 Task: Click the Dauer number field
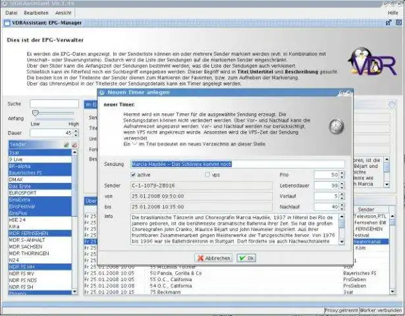[x=51, y=133]
